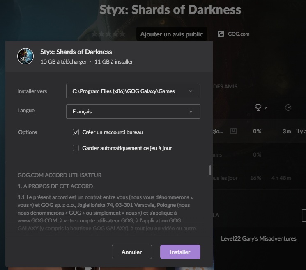
Task: Click Level22 Gary's Misadventures title
Action: click(259, 239)
